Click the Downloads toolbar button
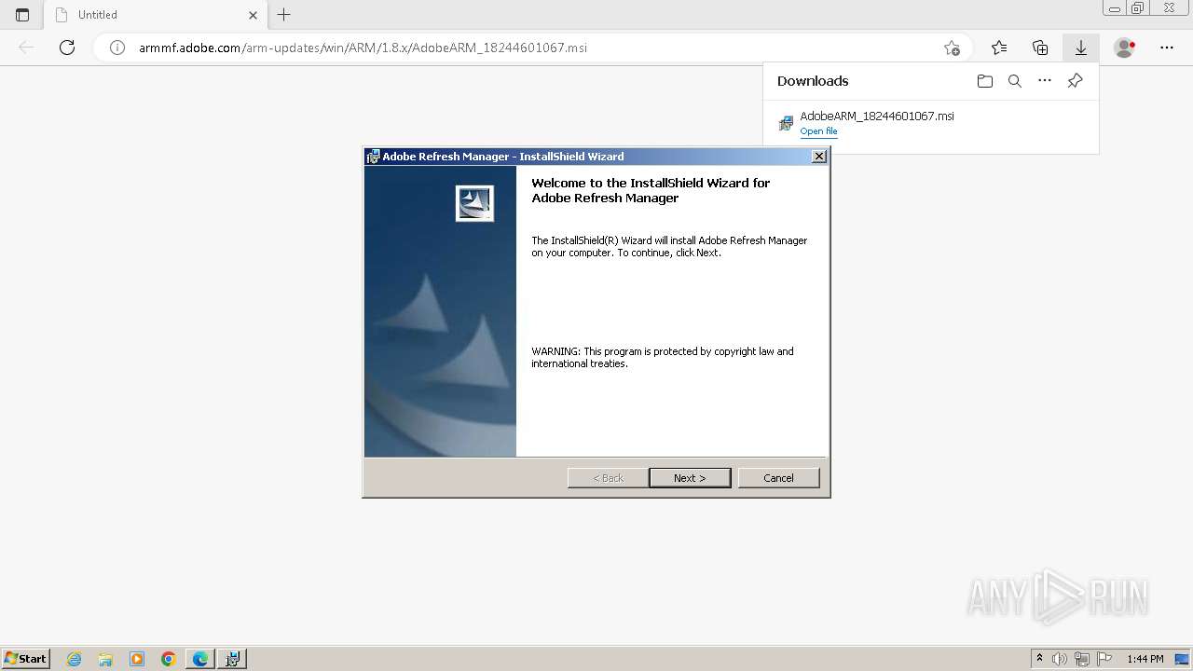This screenshot has height=671, width=1193. tap(1081, 48)
